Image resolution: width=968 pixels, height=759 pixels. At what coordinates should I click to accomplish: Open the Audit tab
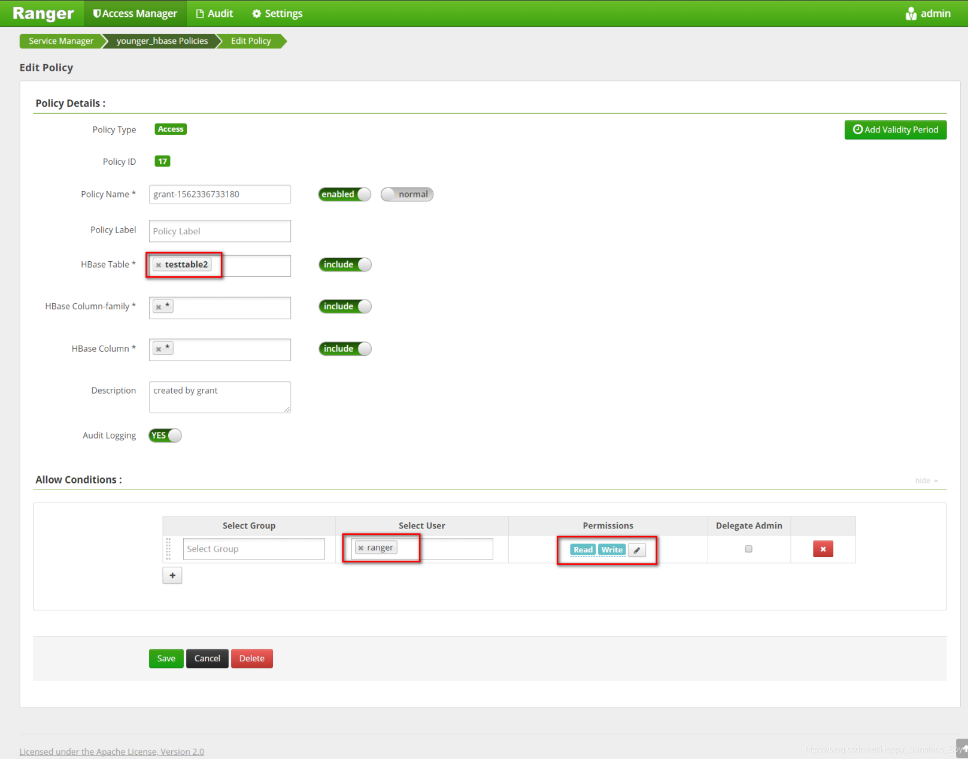214,13
